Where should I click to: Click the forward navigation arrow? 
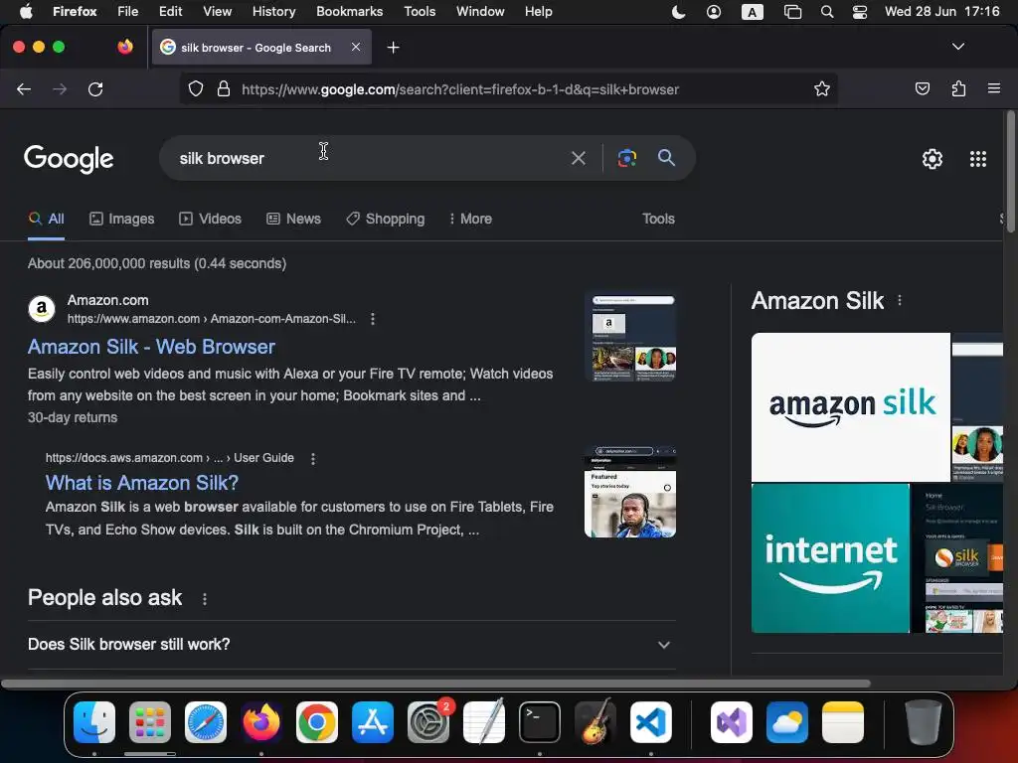pos(60,88)
